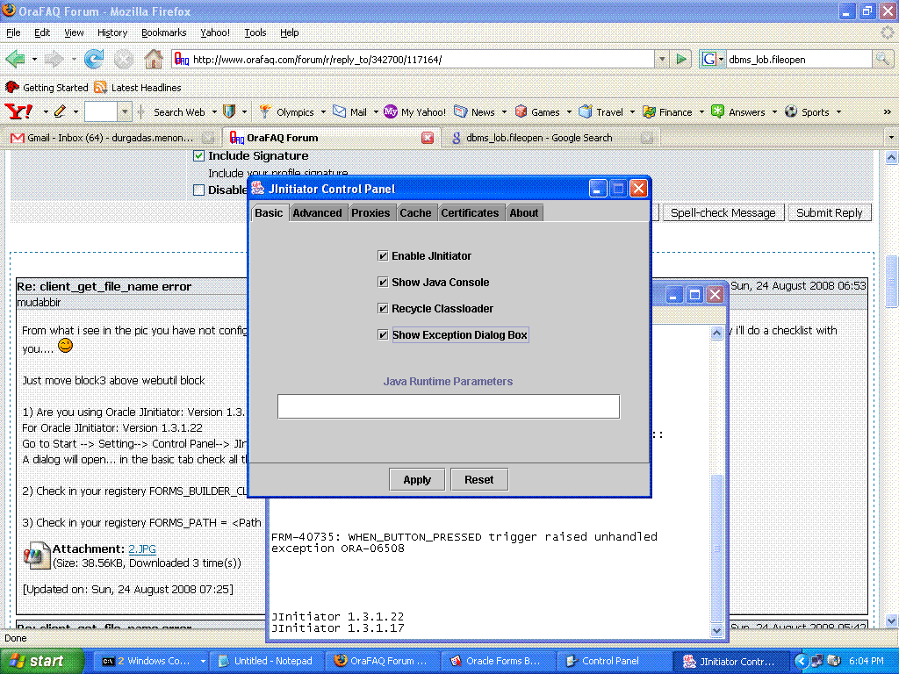Click the Reload page icon
Screen dimensions: 899x674
point(94,60)
